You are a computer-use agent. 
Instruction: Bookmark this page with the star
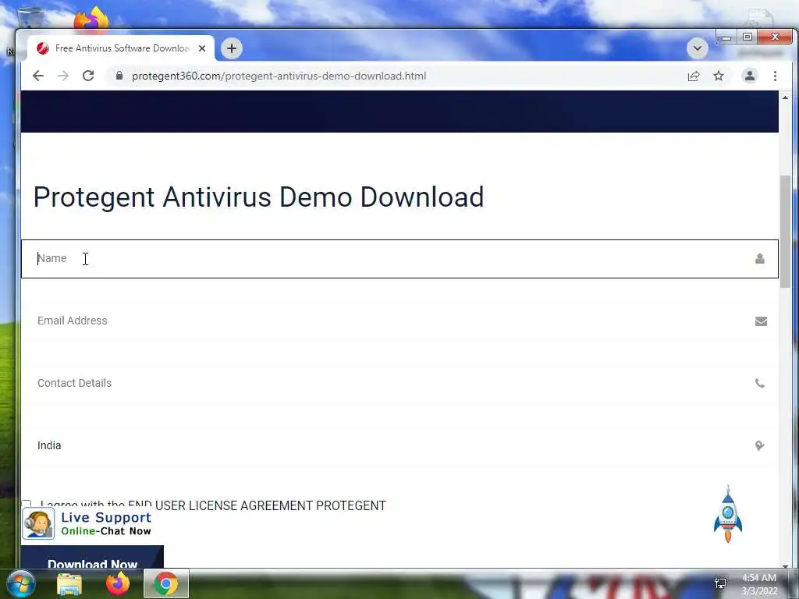tap(719, 76)
